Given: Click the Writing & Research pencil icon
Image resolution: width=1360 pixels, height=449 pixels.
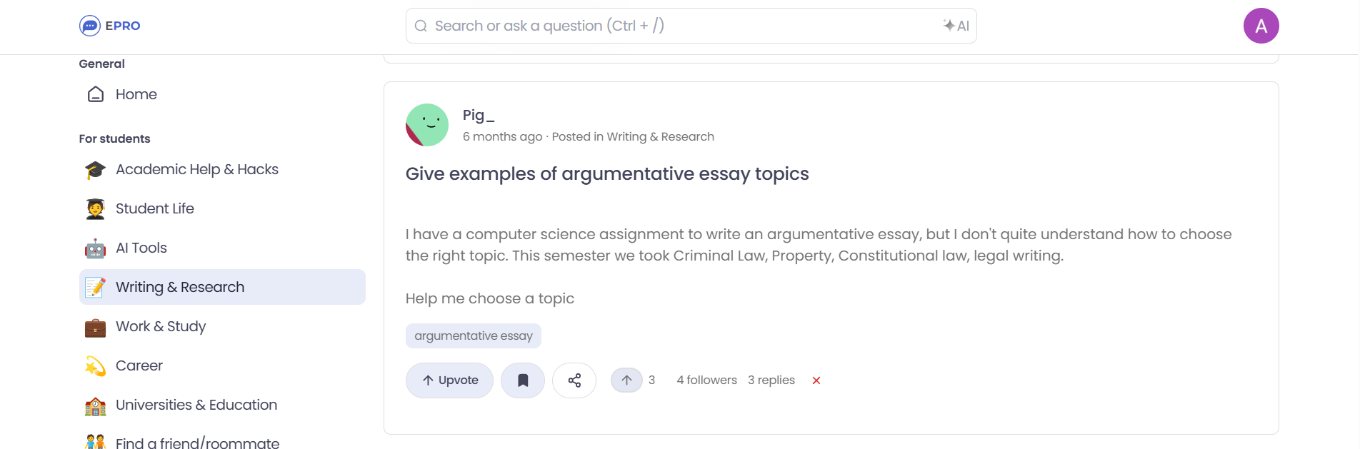Looking at the screenshot, I should (x=95, y=287).
